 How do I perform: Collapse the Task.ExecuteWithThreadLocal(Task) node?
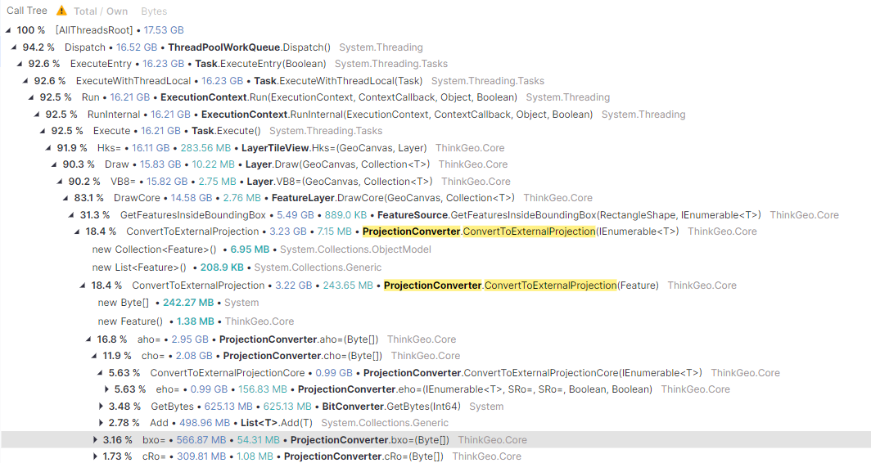pos(25,81)
